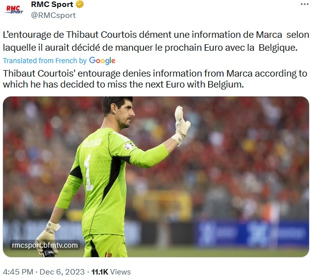Click the English translated tweet text
This screenshot has height=278, width=316.
point(155,79)
